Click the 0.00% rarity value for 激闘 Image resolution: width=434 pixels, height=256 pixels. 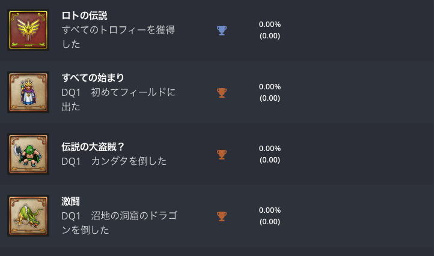click(270, 210)
